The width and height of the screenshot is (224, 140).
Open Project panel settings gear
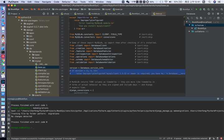pos(53,14)
